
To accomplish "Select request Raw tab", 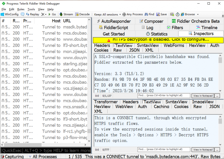I will pos(117,50).
